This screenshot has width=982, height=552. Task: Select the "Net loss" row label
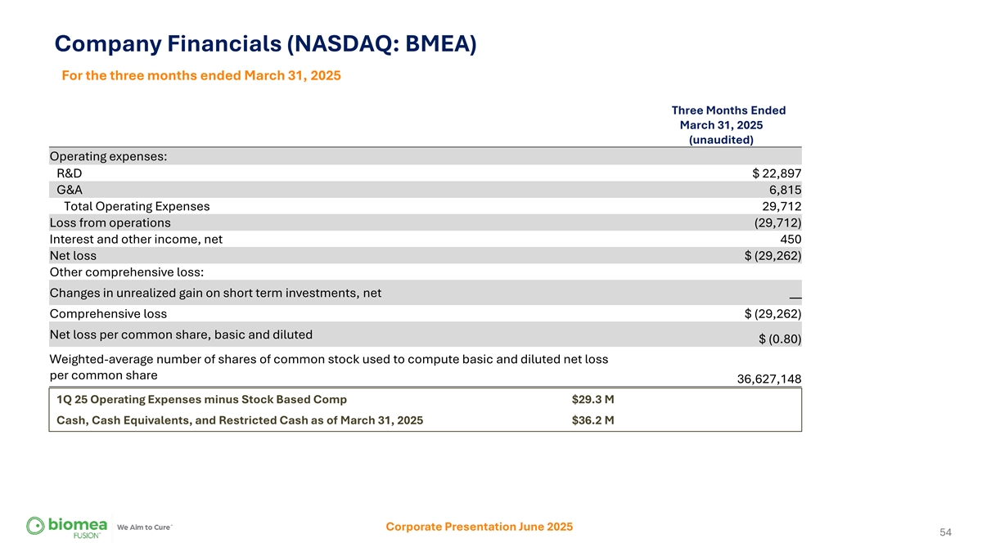[73, 255]
